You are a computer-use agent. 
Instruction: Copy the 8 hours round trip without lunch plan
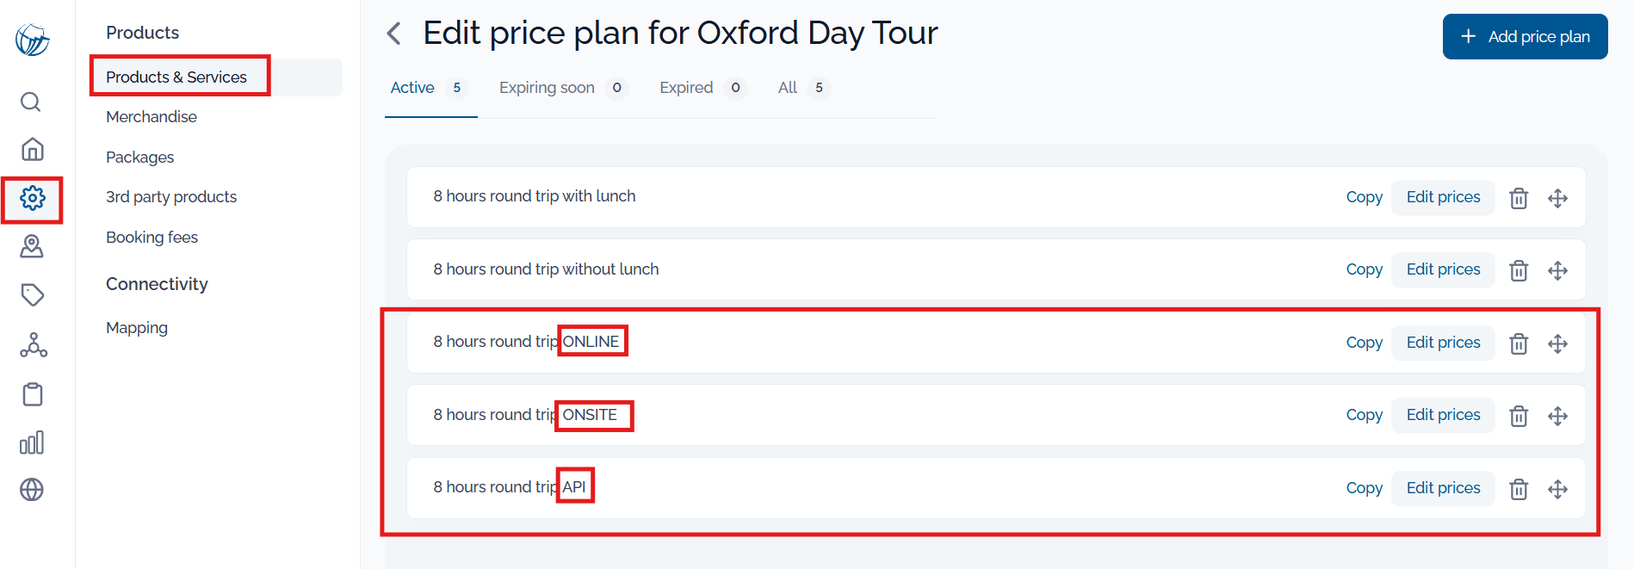(x=1364, y=269)
